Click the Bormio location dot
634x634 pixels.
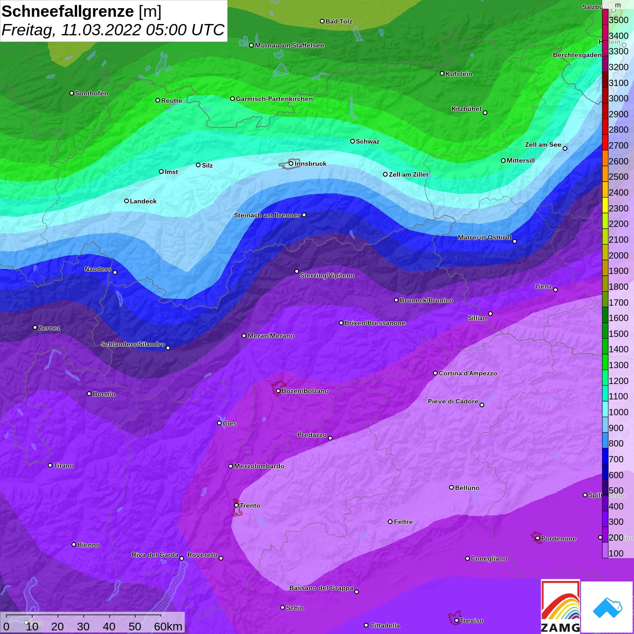[x=89, y=394]
